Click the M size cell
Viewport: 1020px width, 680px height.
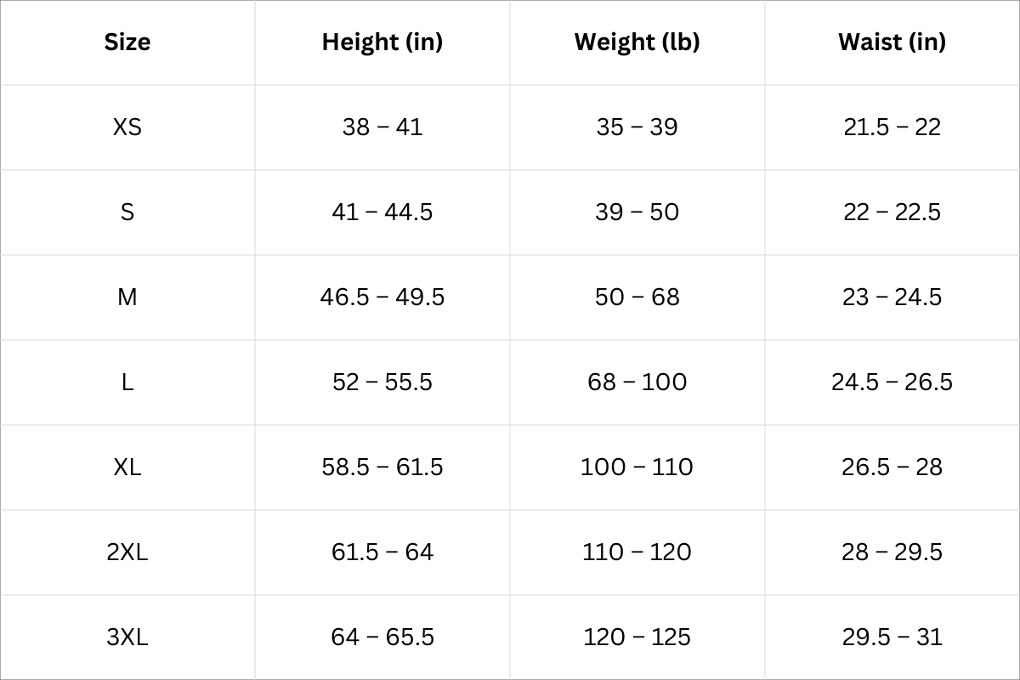tap(127, 297)
